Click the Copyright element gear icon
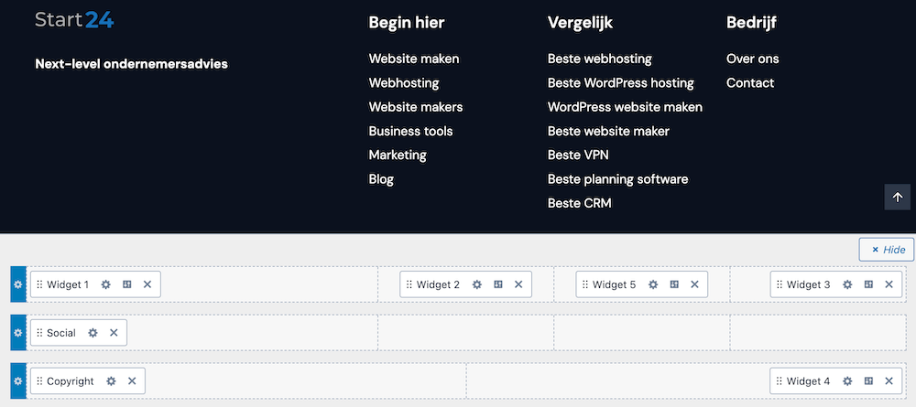The width and height of the screenshot is (916, 407). click(x=111, y=381)
